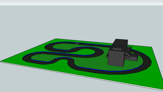Click the low annex block beside the building
This screenshot has width=163, height=92.
click(132, 57)
